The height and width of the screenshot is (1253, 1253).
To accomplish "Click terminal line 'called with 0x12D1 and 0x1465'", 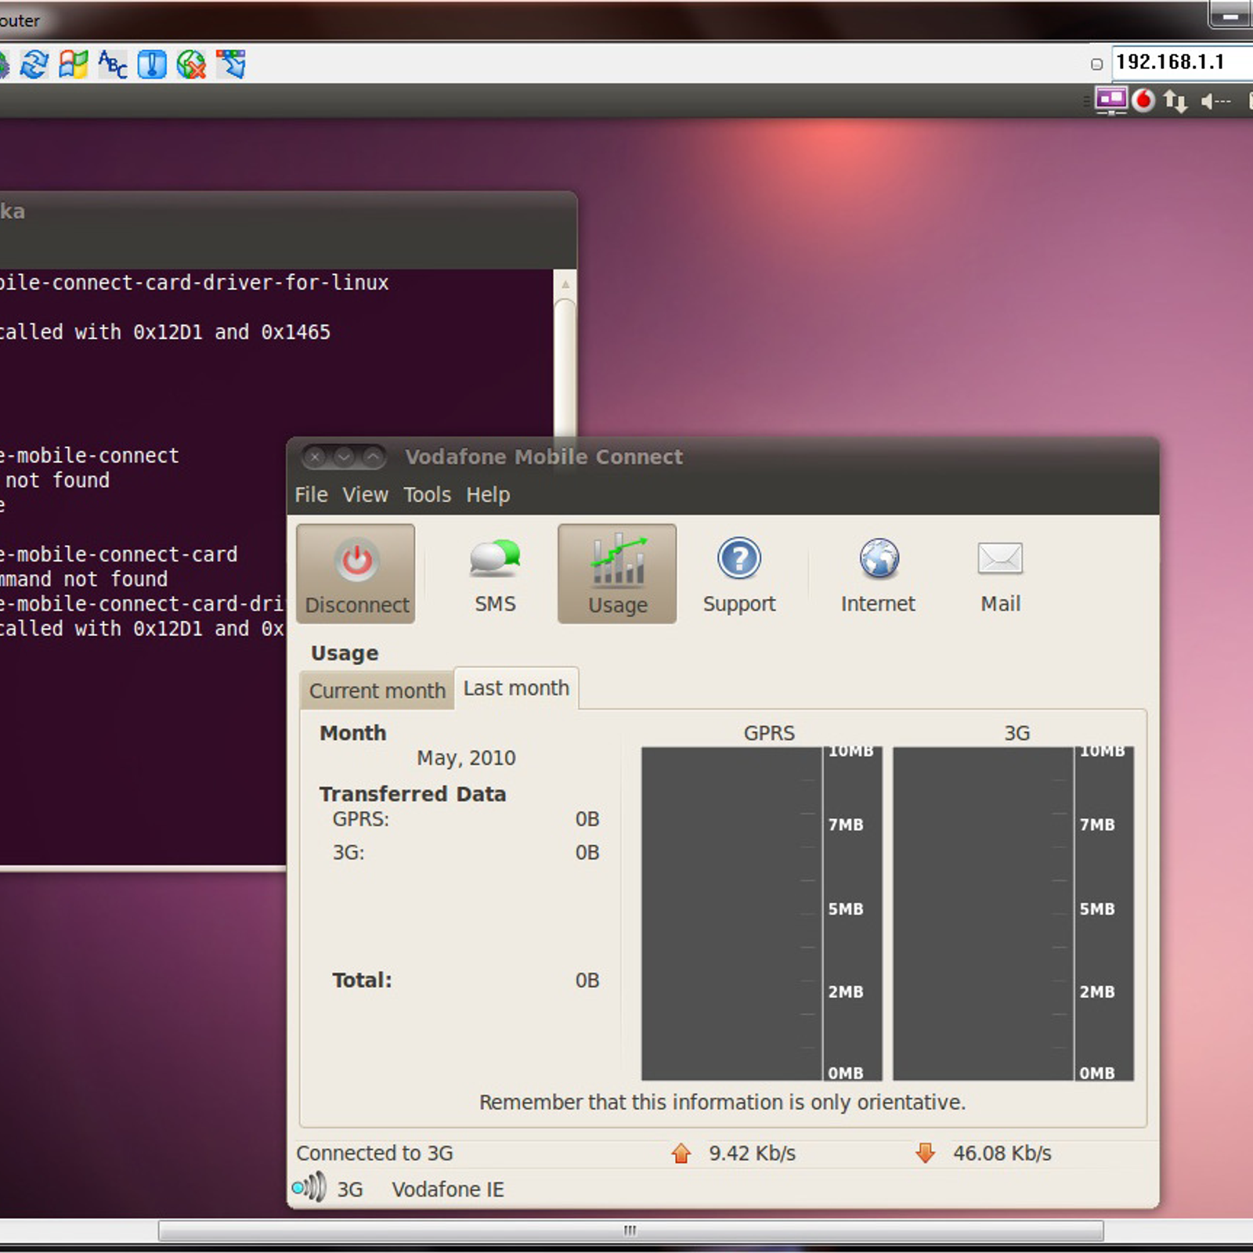I will pyautogui.click(x=165, y=332).
